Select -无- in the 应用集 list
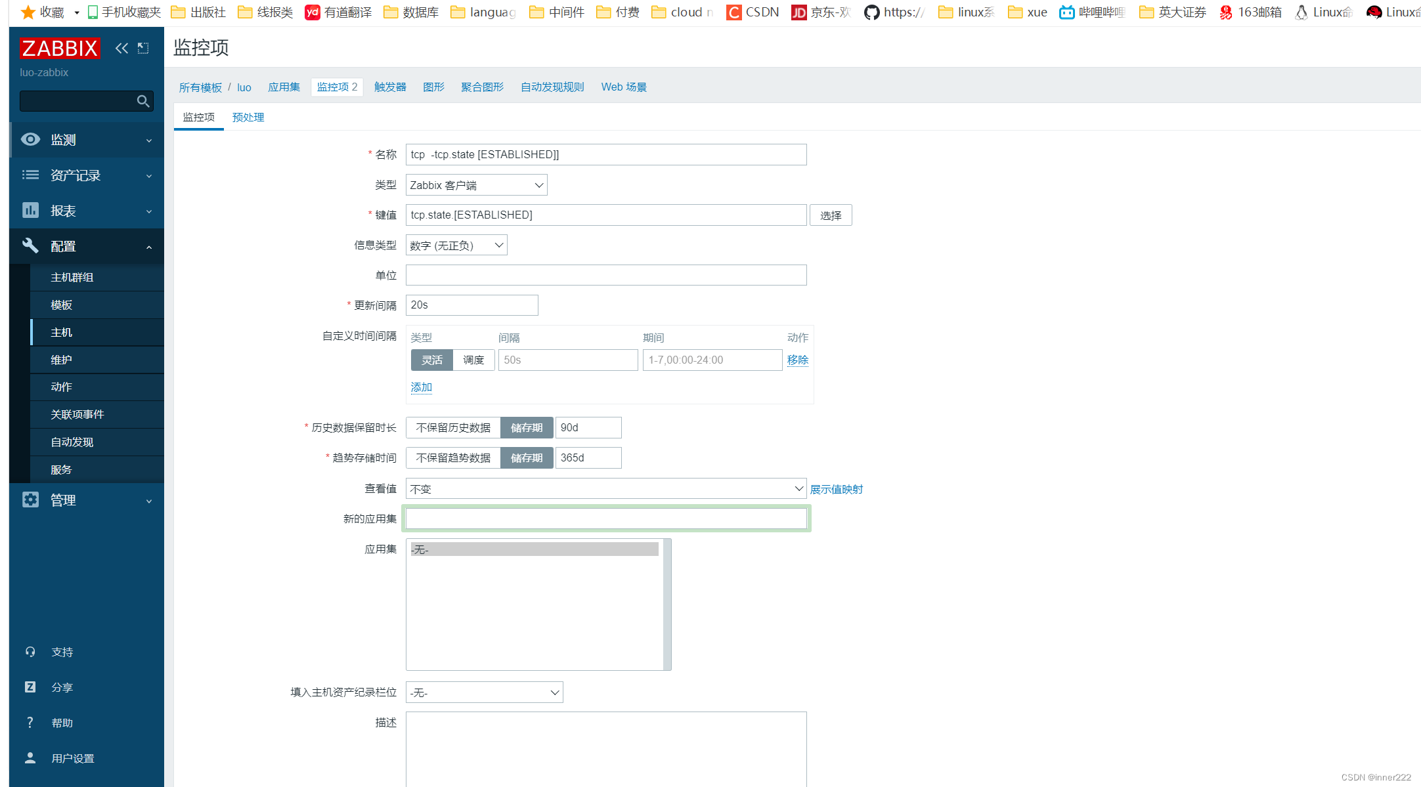This screenshot has width=1421, height=787. pos(535,549)
